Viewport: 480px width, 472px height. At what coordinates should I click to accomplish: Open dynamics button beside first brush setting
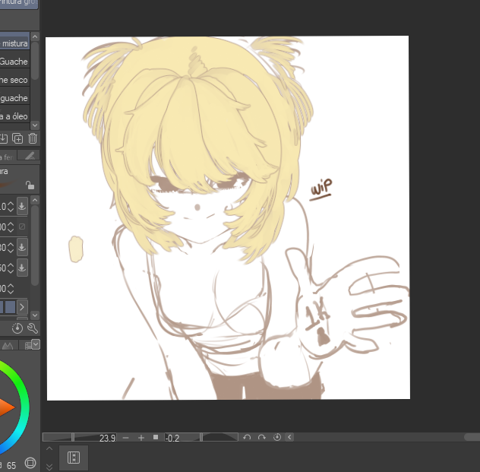point(22,206)
